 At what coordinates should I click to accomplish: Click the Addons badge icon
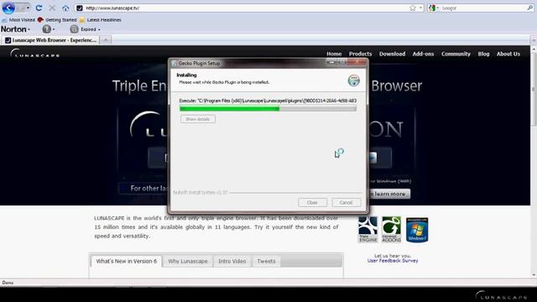392,229
